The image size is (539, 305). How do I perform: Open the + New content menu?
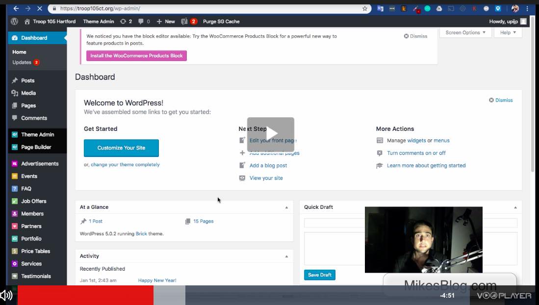tap(166, 21)
